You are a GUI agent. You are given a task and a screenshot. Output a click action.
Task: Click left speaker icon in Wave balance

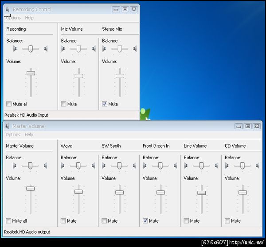[63, 165]
